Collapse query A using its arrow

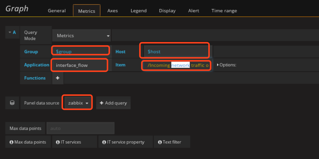(10, 32)
